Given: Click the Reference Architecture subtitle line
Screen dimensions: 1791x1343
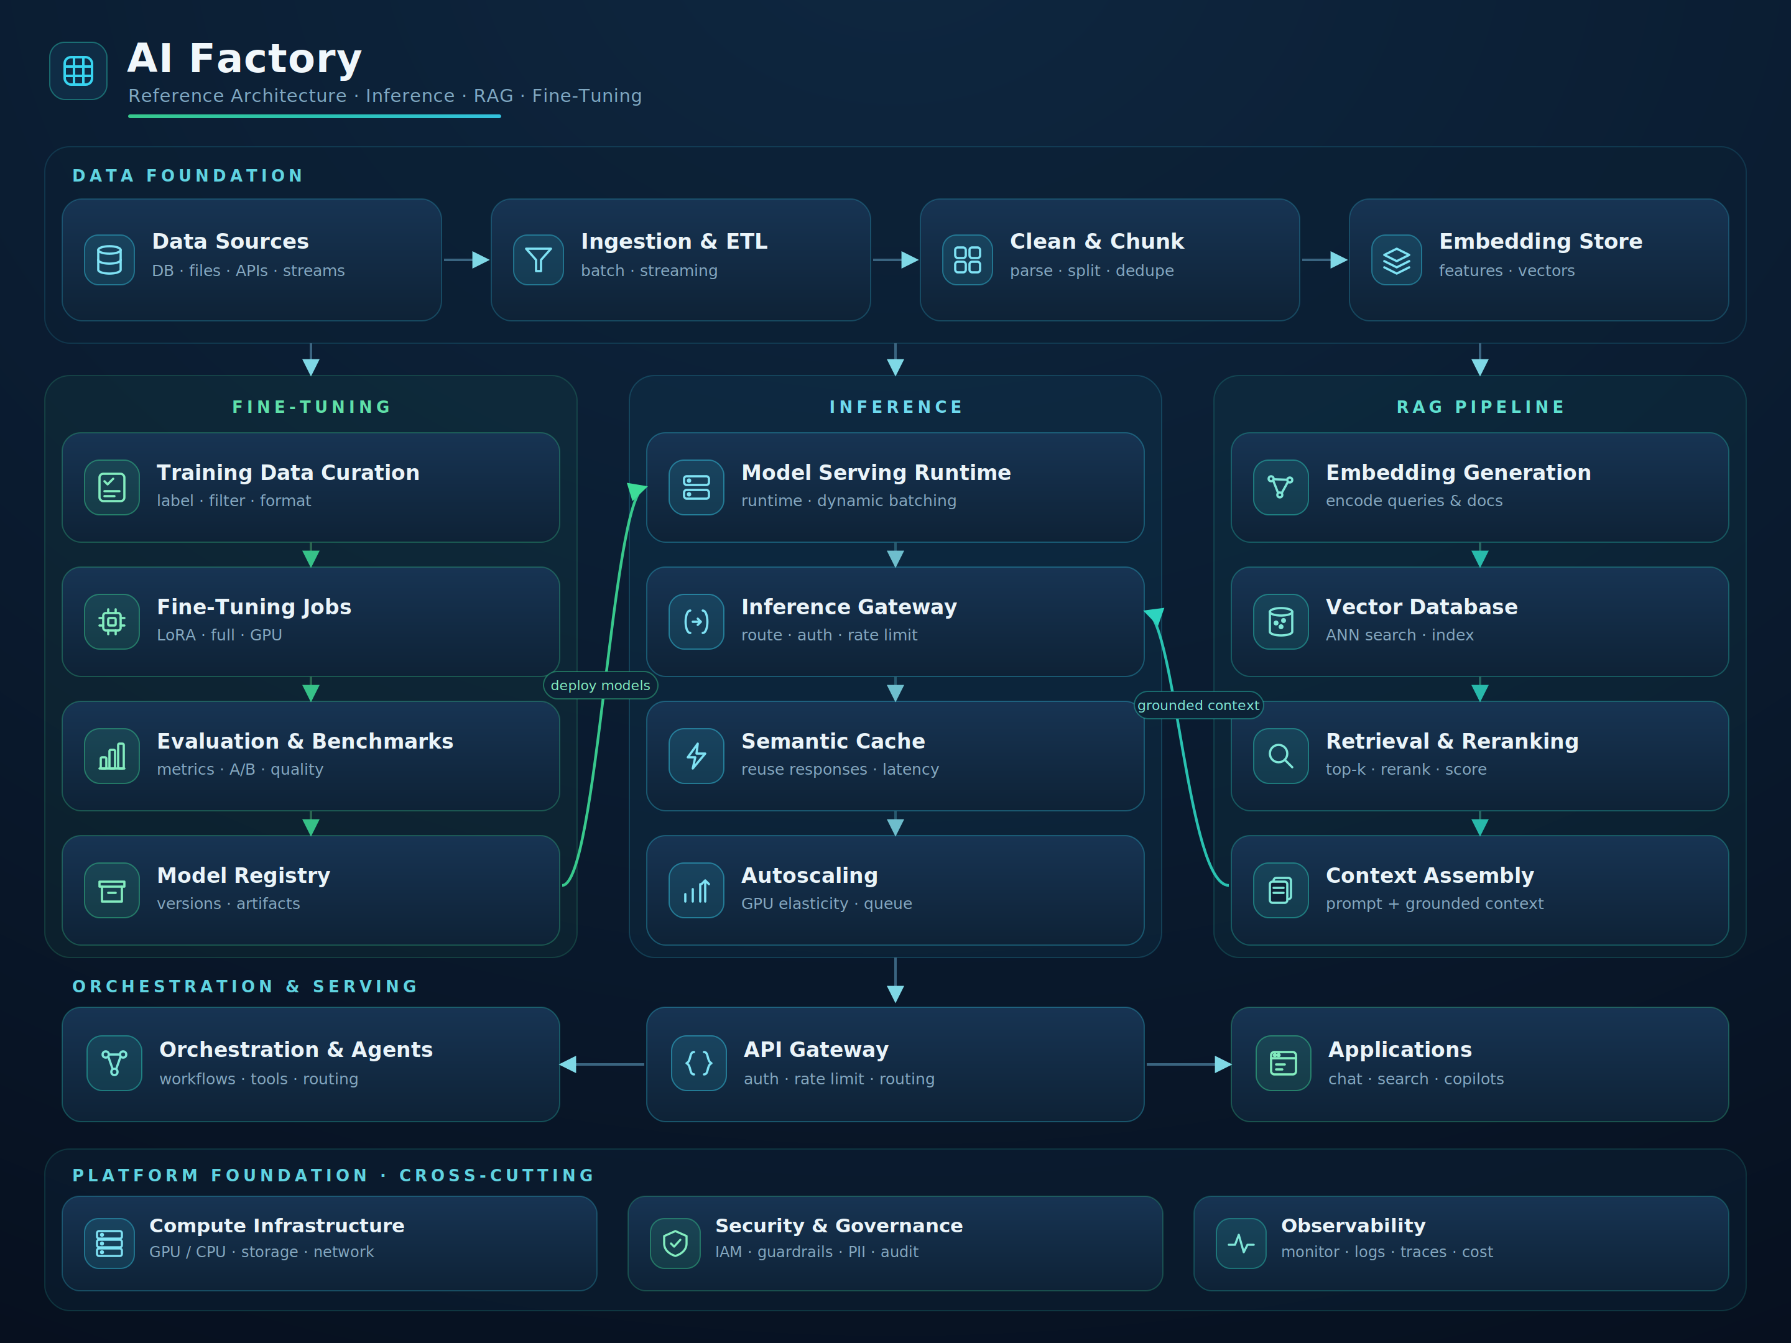Looking at the screenshot, I should pos(386,96).
